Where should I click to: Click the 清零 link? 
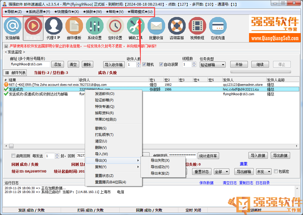(x=243, y=164)
